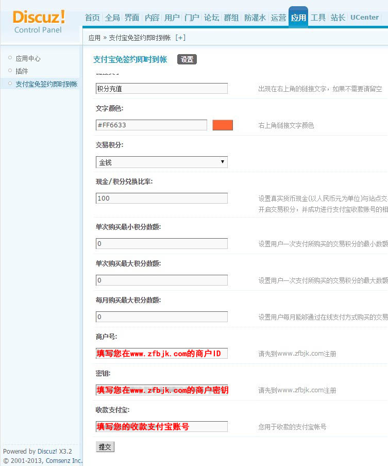
Task: Select the active 应用 navigation tab
Action: [298, 17]
